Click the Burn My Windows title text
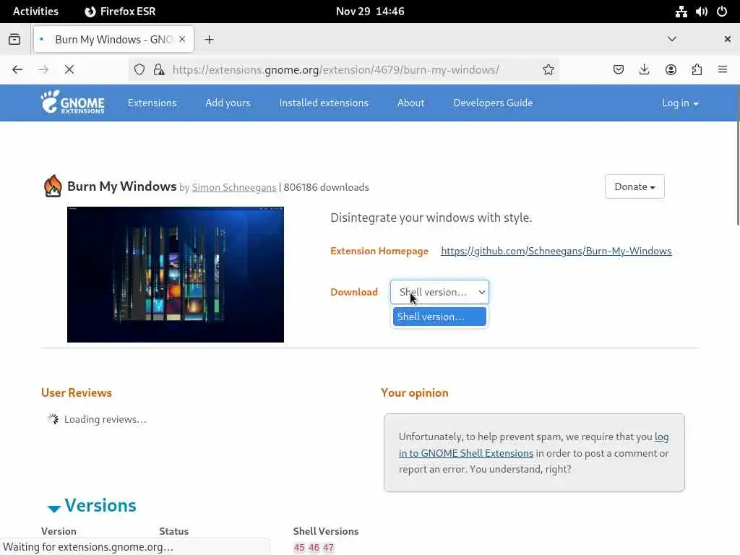The width and height of the screenshot is (740, 555). pos(121,186)
